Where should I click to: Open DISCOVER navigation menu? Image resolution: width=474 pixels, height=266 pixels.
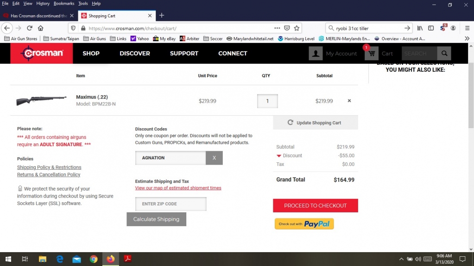(x=135, y=54)
